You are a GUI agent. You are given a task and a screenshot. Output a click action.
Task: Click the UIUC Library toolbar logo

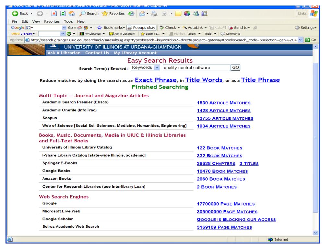point(23,34)
